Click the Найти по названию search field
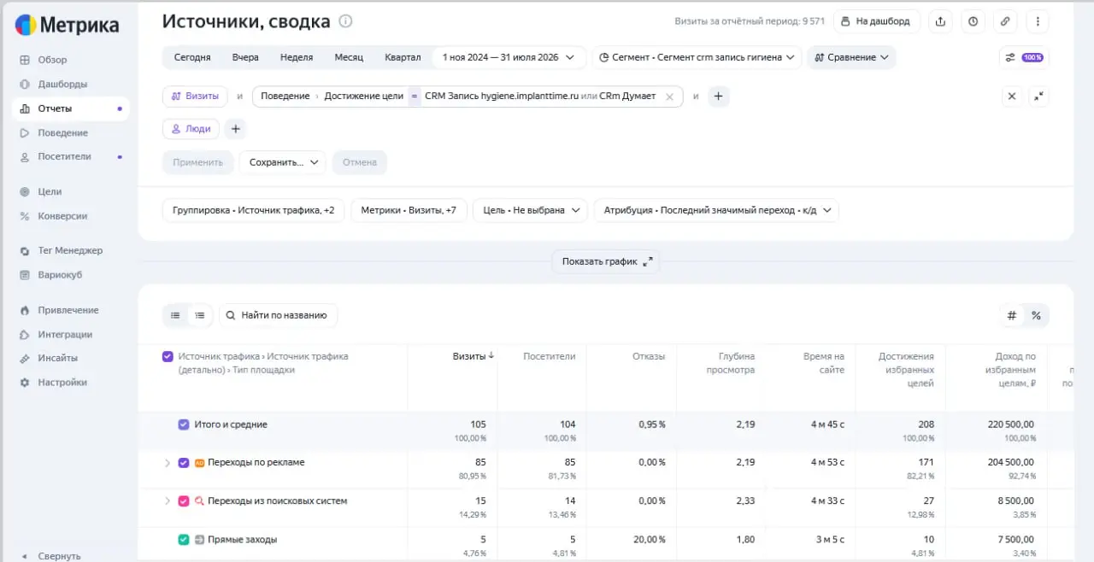The image size is (1094, 562). [x=279, y=315]
